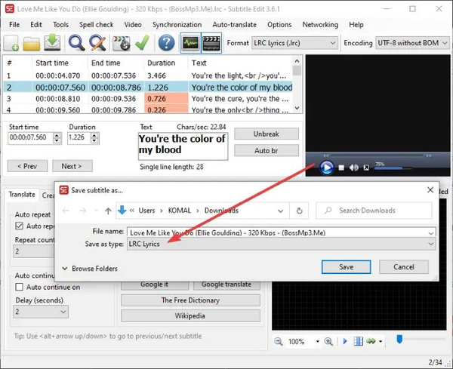Viewport: 453px width, 369px height.
Task: Click the Auto br button
Action: (x=267, y=150)
